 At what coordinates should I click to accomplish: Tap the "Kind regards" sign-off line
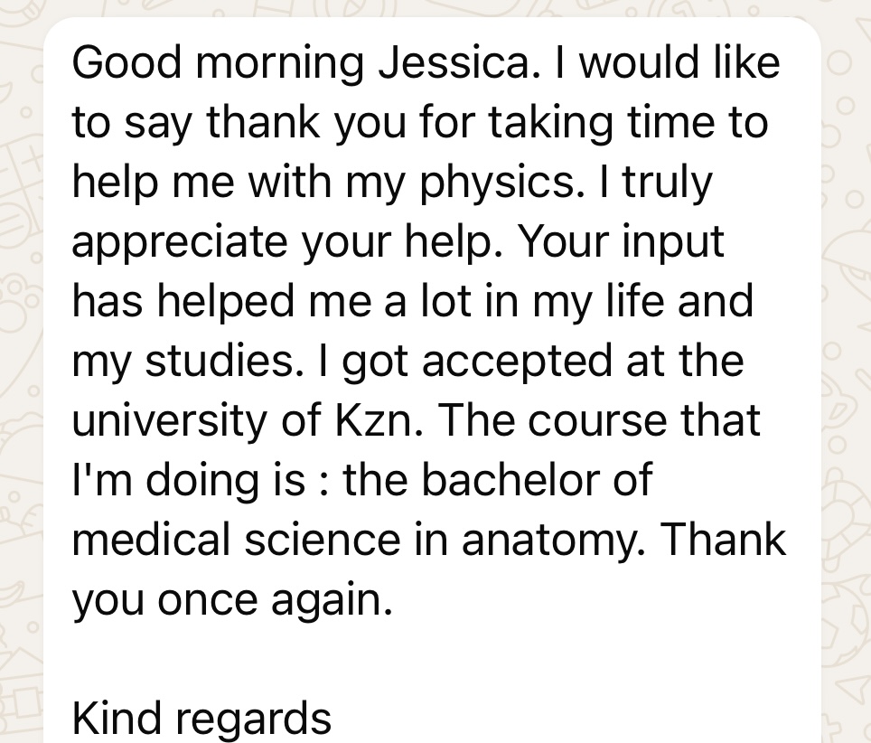[x=201, y=719]
